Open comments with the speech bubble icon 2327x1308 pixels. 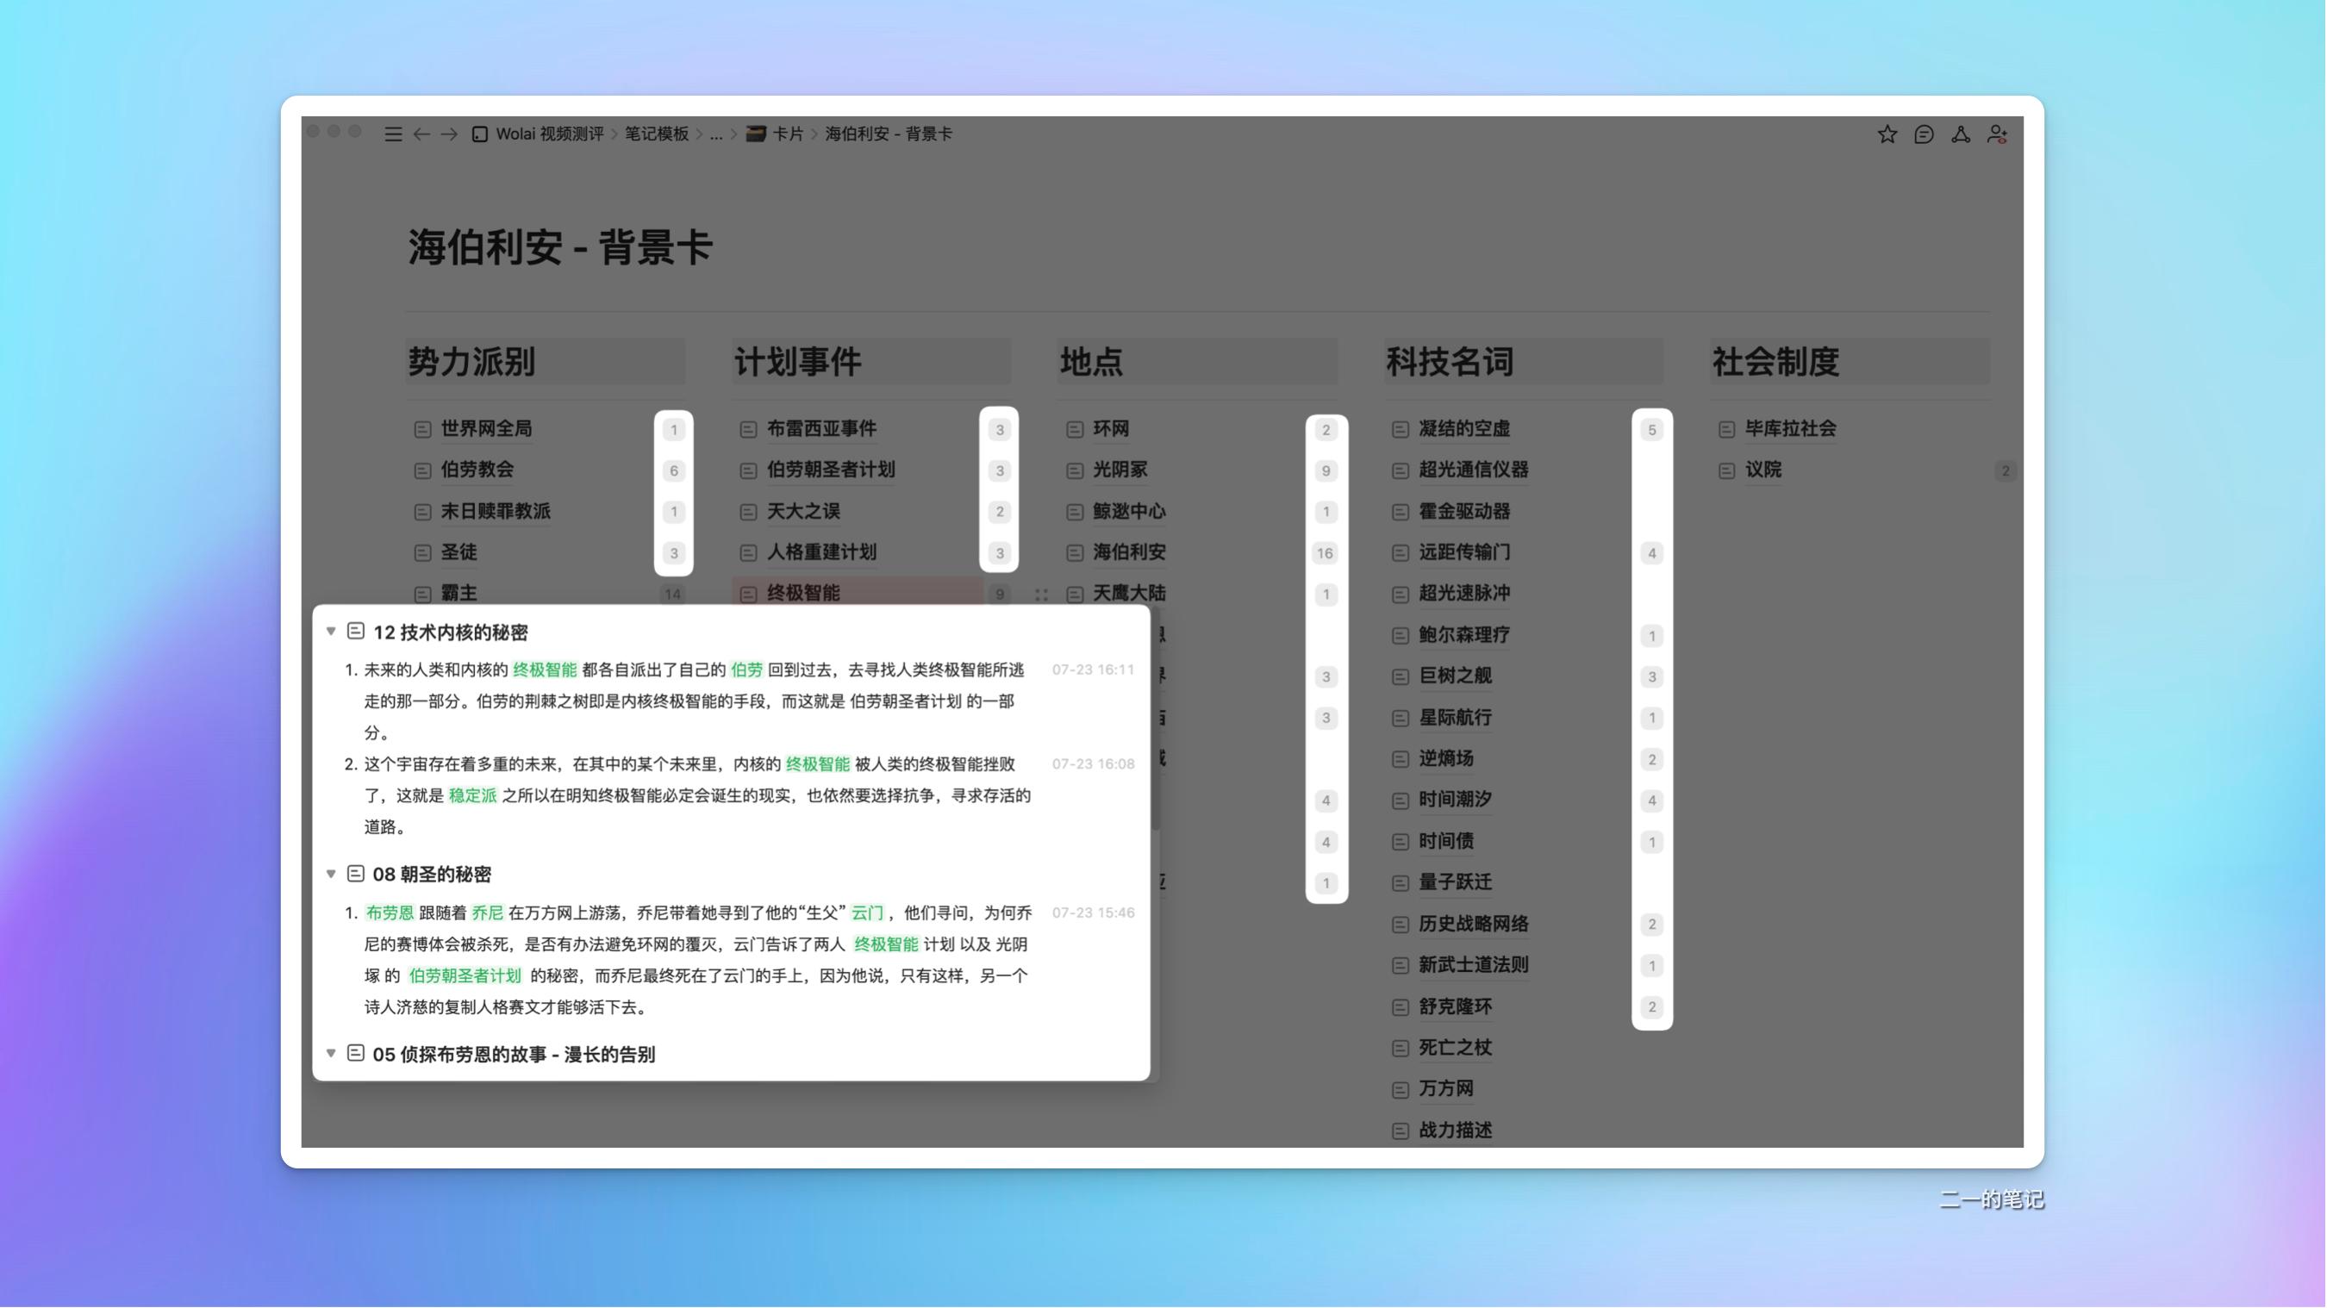(x=1923, y=134)
